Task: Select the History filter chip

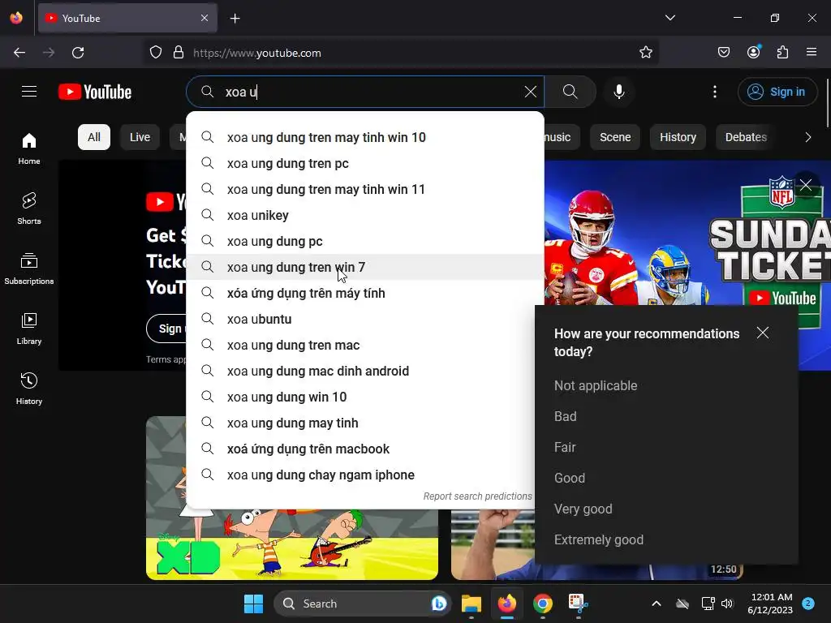Action: (678, 137)
